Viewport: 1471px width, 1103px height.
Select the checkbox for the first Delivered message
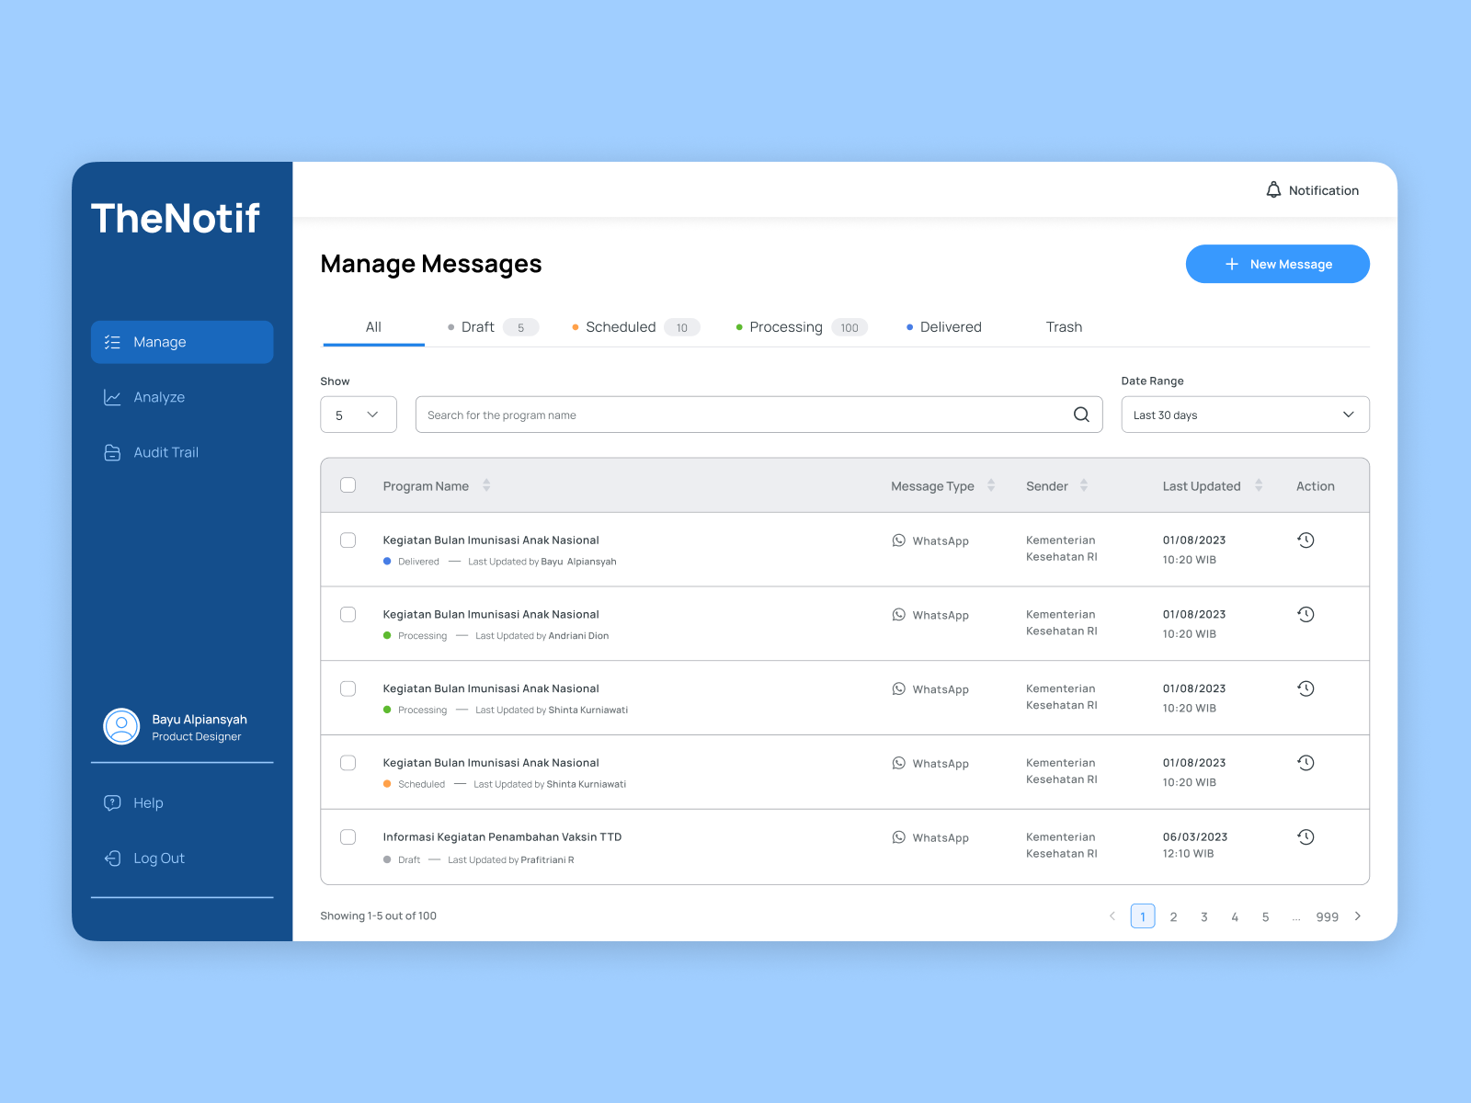(x=348, y=540)
